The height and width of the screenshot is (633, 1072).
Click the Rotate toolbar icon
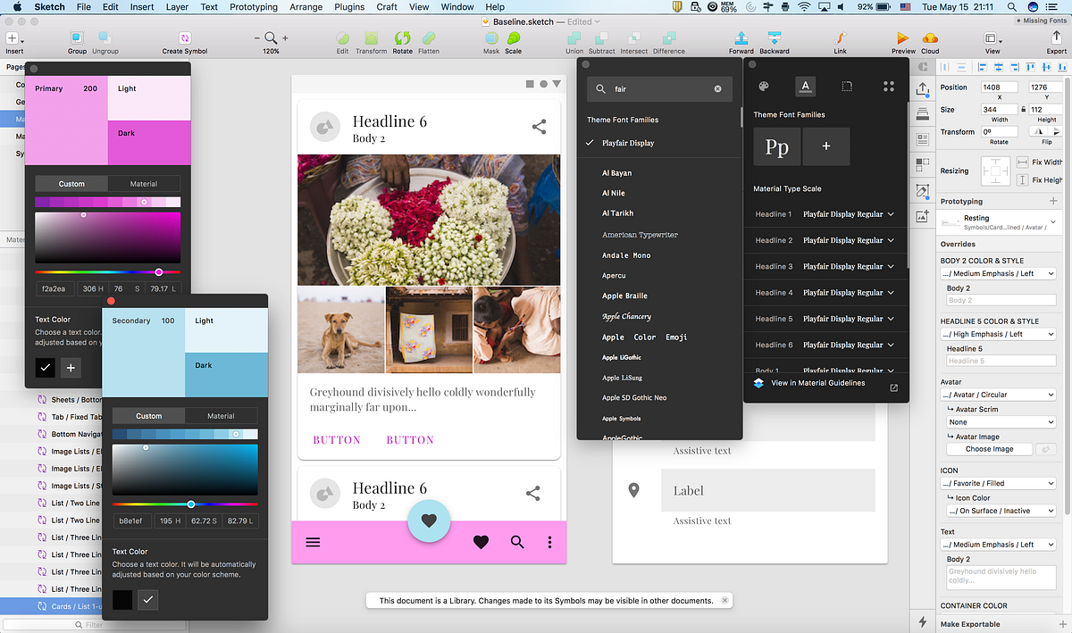402,38
